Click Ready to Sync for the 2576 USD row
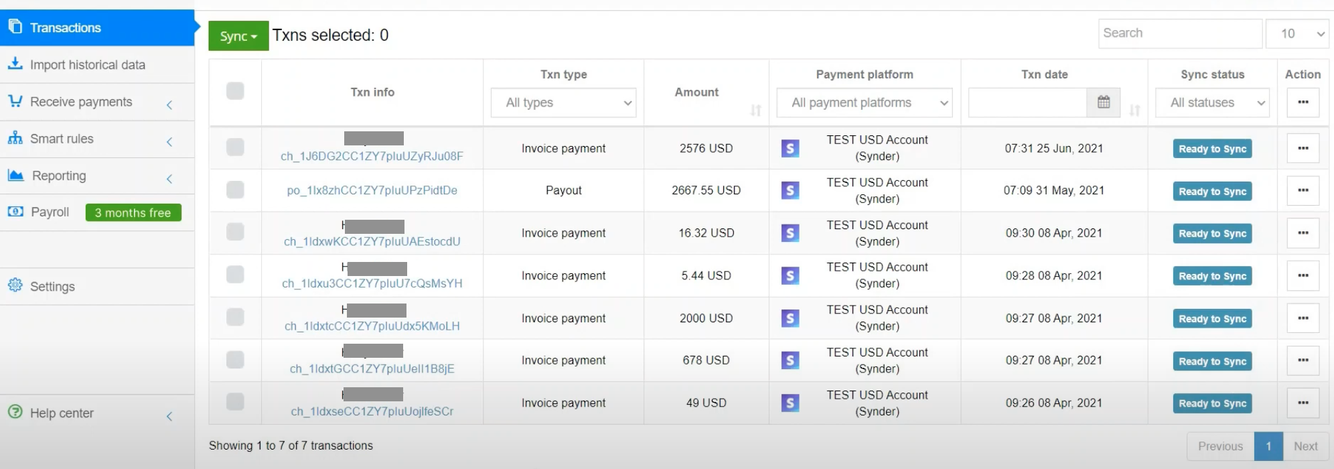Screen dimensions: 1334x469 [1212, 149]
